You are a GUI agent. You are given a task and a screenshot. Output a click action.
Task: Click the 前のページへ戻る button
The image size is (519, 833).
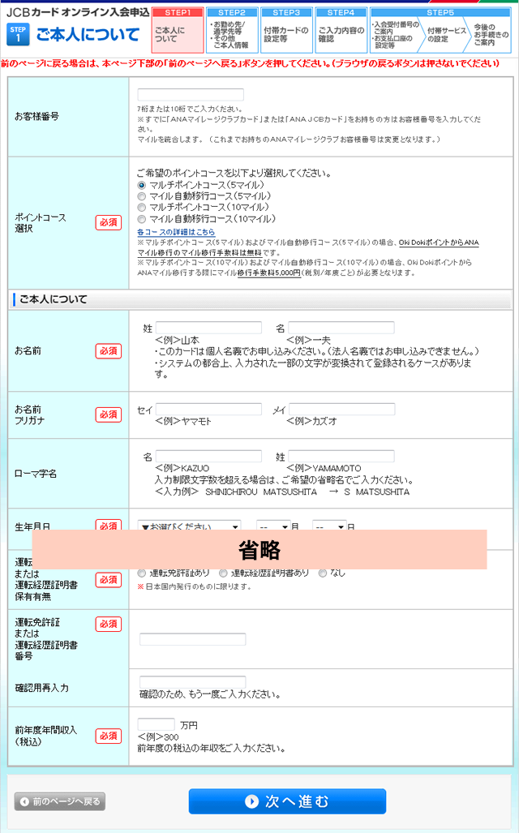[60, 801]
